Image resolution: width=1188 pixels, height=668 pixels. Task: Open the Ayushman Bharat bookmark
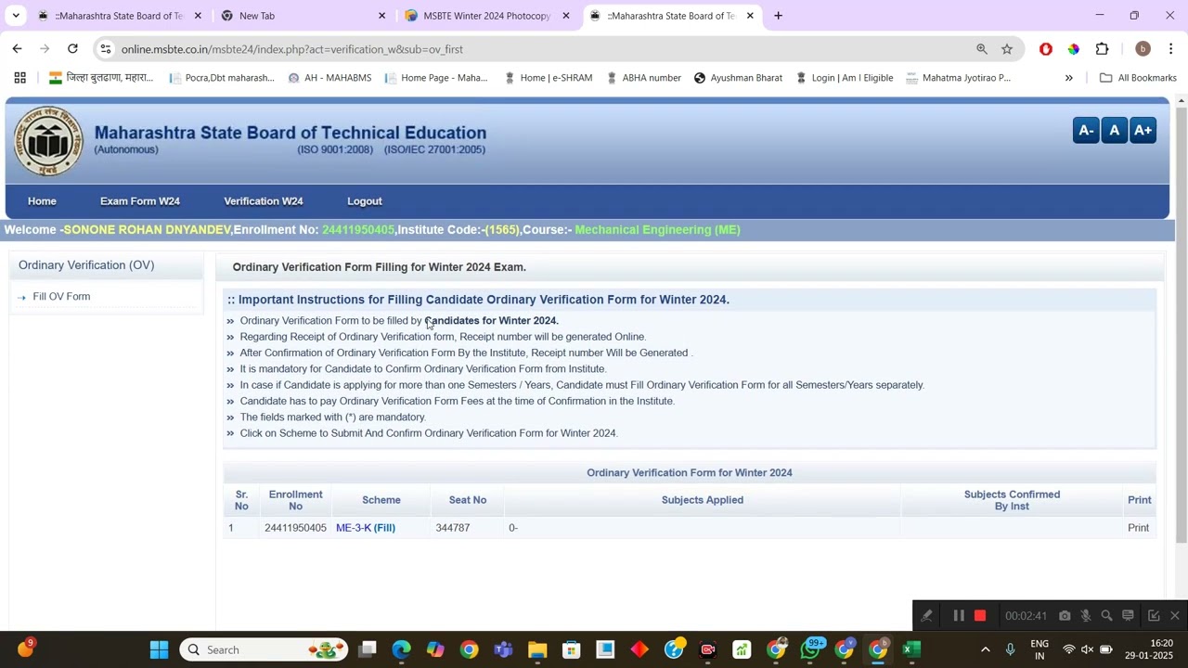coord(738,78)
